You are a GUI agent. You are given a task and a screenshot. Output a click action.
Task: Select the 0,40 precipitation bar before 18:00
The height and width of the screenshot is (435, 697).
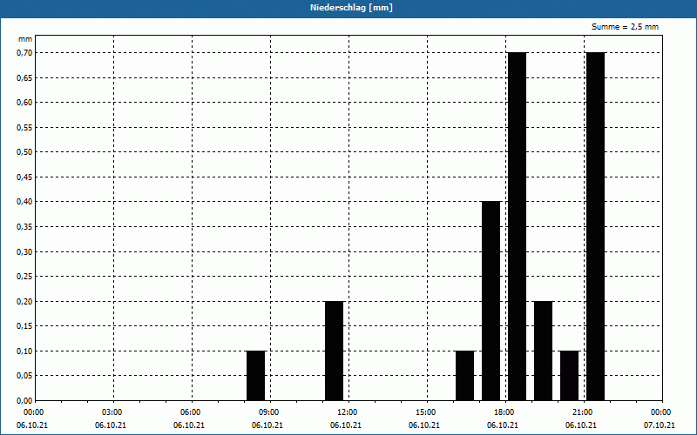(491, 301)
